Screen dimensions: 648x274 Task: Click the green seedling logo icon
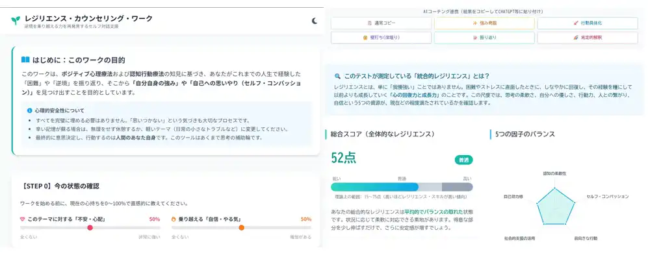point(16,20)
